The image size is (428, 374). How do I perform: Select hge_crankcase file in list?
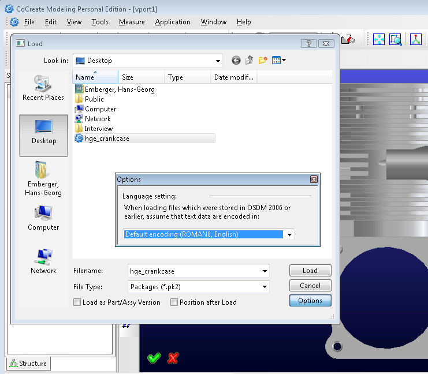[144, 139]
